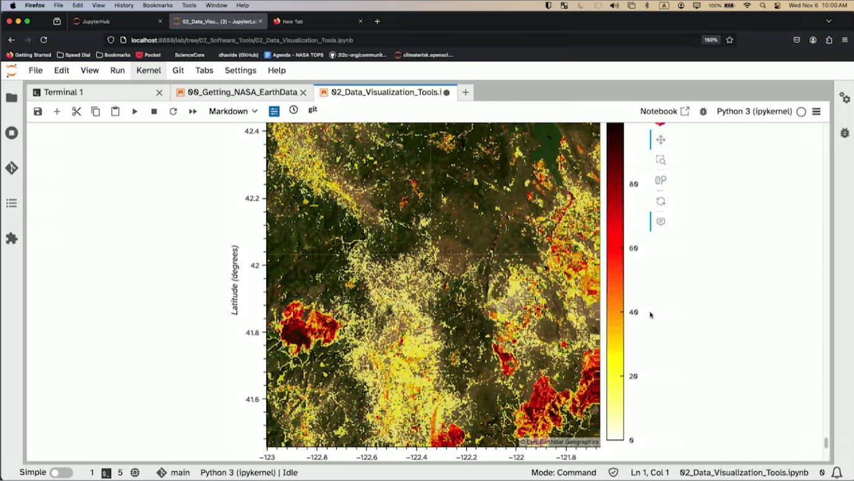This screenshot has height=481, width=854.
Task: Click the red-yellow colorbar on the plot
Action: (615, 282)
